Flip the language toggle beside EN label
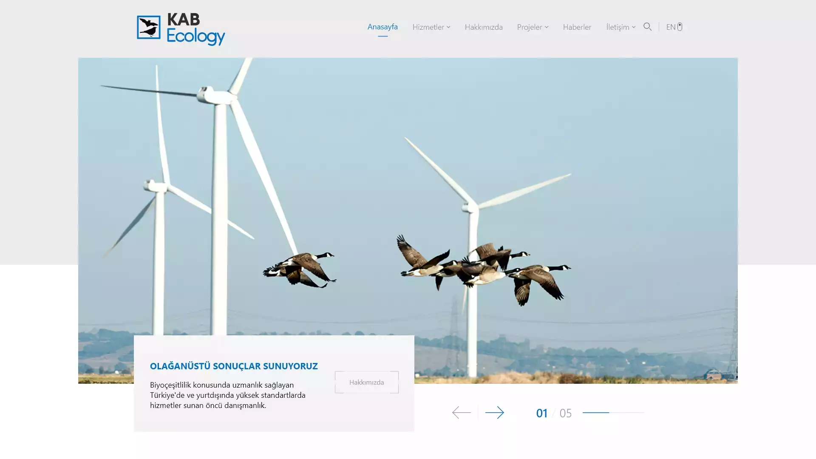The height and width of the screenshot is (459, 816). coord(680,26)
